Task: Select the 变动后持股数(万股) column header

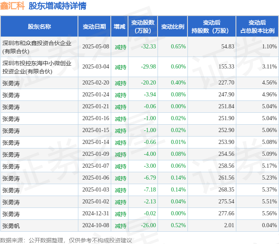Action: 212,27
